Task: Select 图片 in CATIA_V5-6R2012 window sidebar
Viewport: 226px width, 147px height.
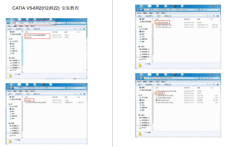Action: (x=12, y=46)
